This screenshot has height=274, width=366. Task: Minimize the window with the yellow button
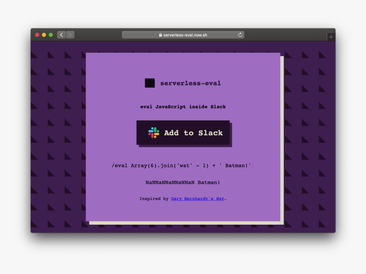(44, 35)
